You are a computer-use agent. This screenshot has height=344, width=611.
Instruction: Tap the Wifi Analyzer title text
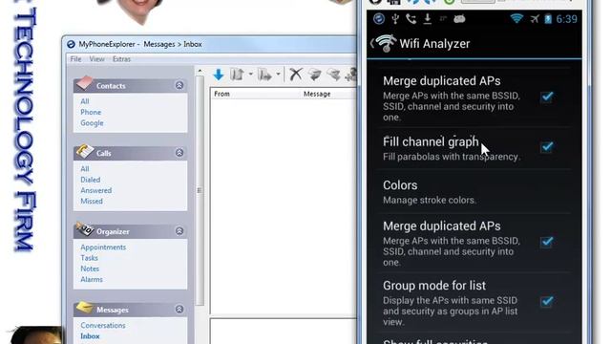pyautogui.click(x=434, y=44)
